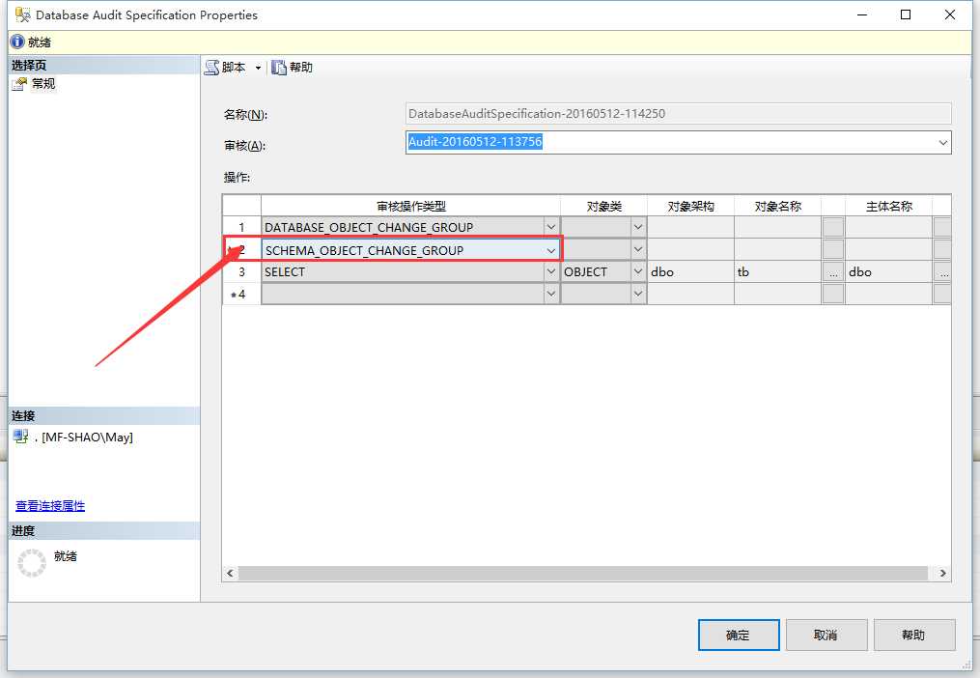The image size is (980, 678).
Task: Click the 对象架构 cell showing dbo
Action: (x=690, y=272)
